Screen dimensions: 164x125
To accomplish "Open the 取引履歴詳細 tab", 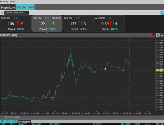I will point(24,122).
